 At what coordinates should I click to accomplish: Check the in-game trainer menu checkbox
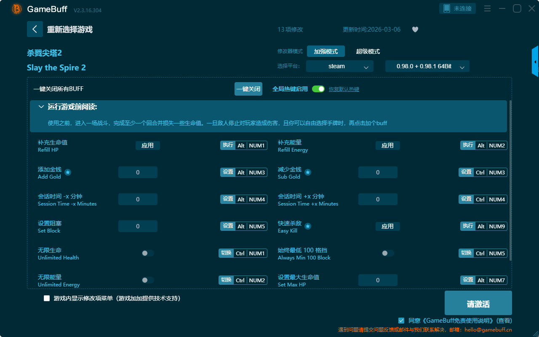point(47,298)
